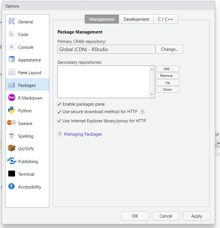220x228 pixels.
Task: Go to Pane Layout settings
Action: (27, 72)
